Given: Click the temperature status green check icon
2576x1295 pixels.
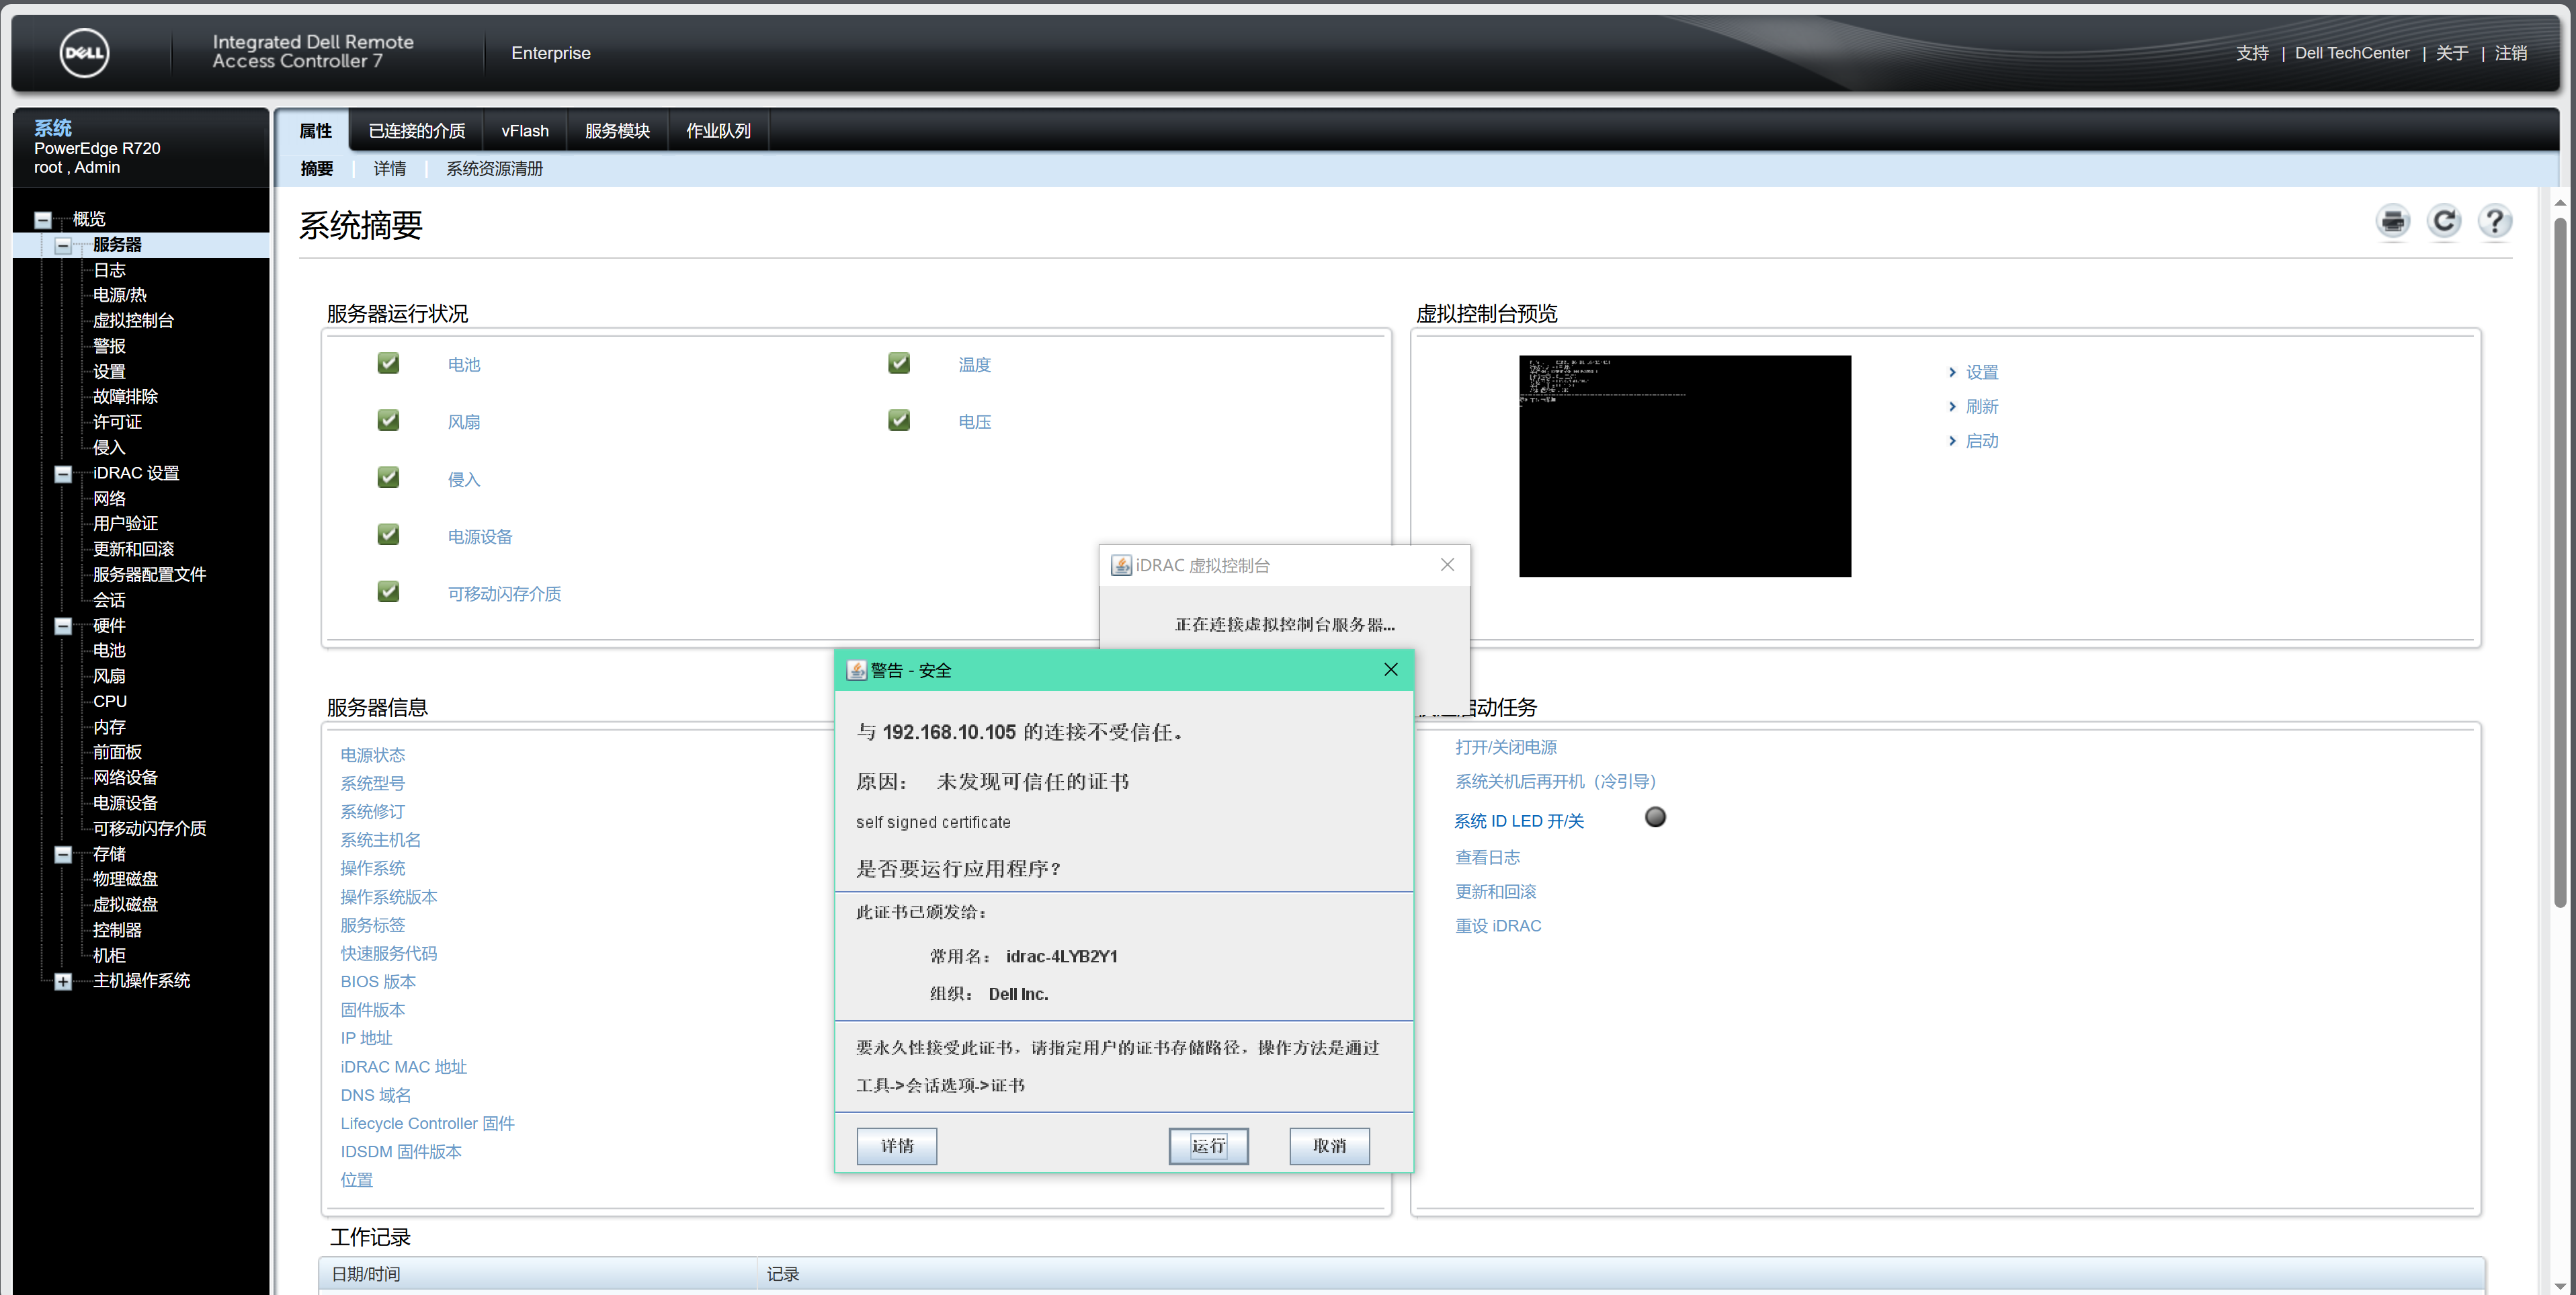Looking at the screenshot, I should 899,363.
